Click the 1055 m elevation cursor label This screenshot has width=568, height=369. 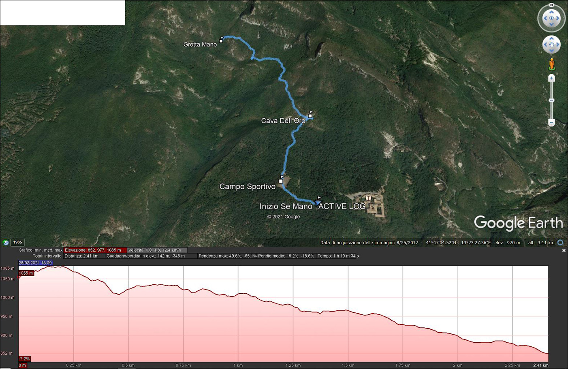tap(26, 273)
